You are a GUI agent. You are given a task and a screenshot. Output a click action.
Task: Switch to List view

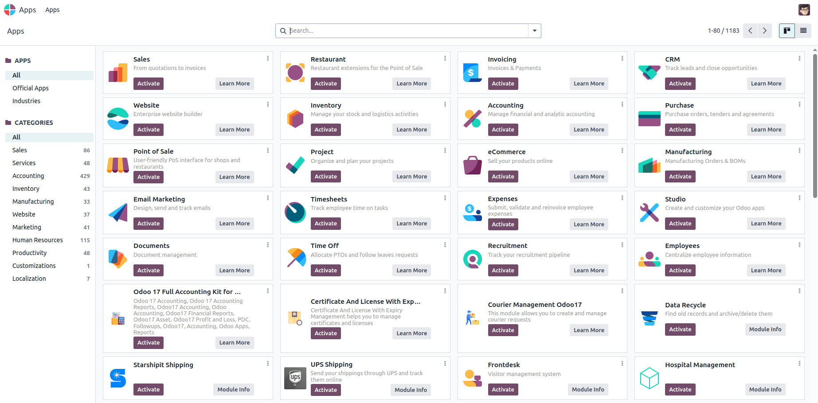click(x=803, y=31)
